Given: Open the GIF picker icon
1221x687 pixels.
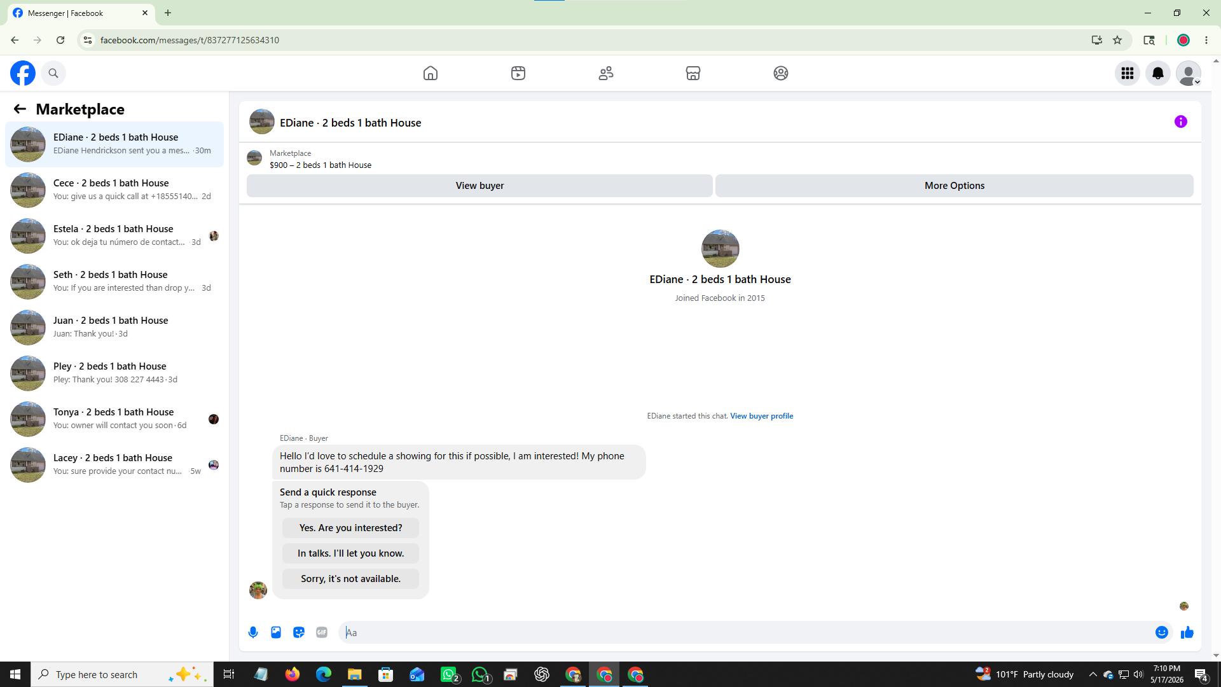Looking at the screenshot, I should pyautogui.click(x=322, y=632).
